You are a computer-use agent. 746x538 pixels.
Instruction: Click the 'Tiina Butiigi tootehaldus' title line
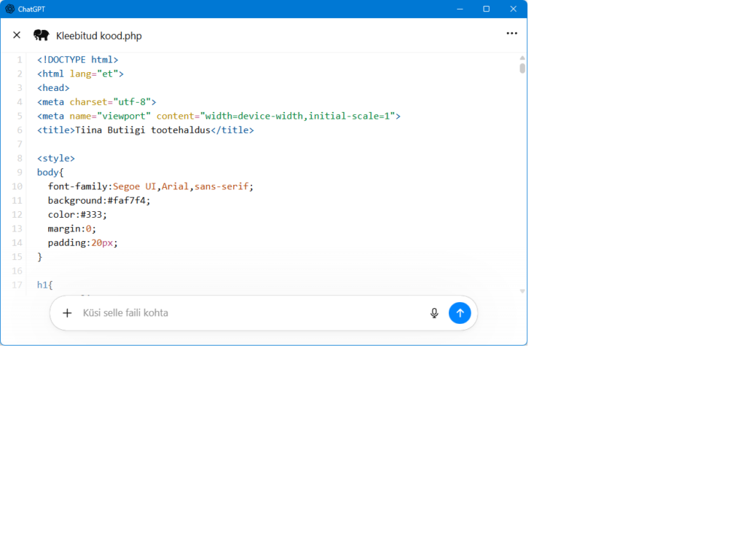pos(146,130)
